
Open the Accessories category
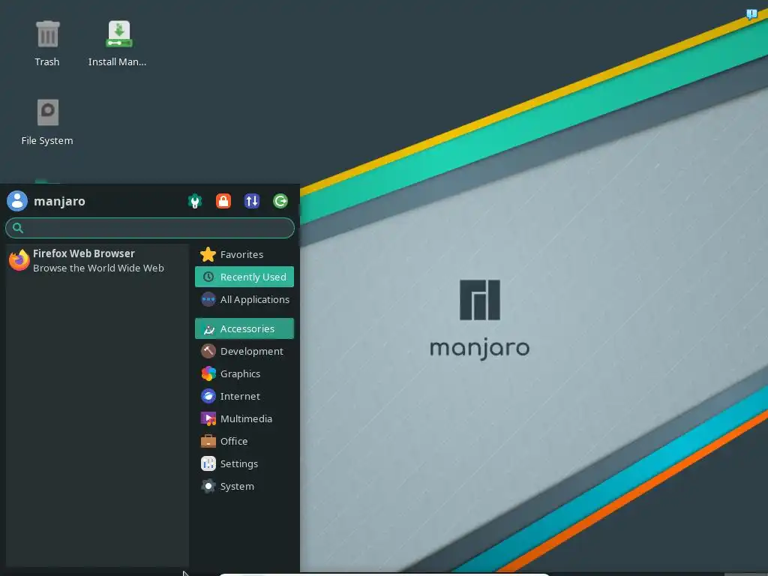pos(244,328)
